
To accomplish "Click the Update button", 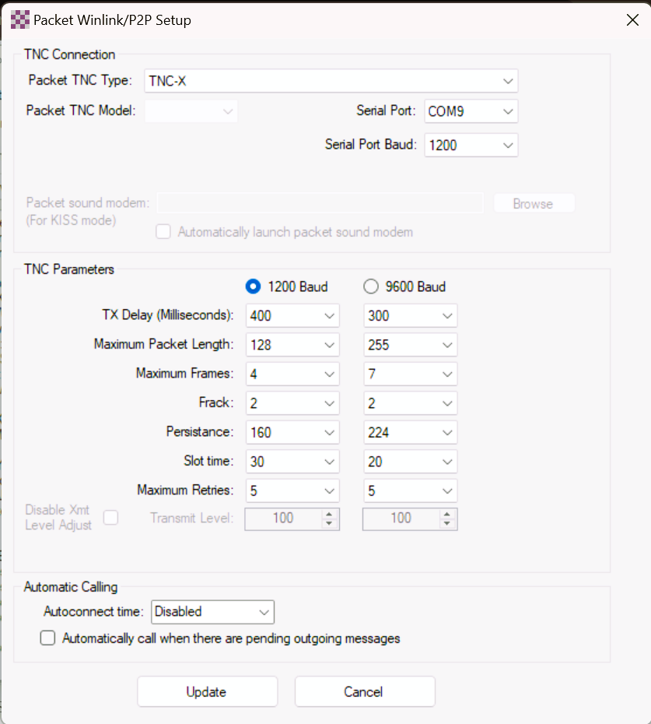I will [207, 691].
